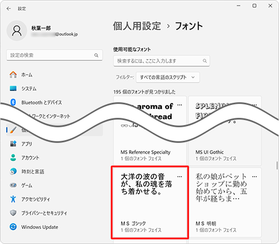Select the MS ゴシック font card
279x244 pixels.
[150, 203]
